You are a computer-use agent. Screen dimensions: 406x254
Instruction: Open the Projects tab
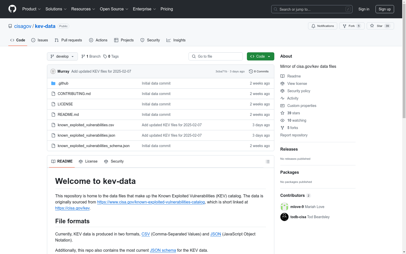[x=124, y=40]
